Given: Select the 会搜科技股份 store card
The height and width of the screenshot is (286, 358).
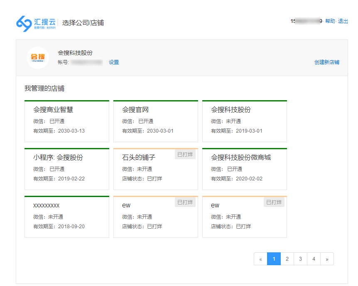Looking at the screenshot, I should (x=244, y=120).
